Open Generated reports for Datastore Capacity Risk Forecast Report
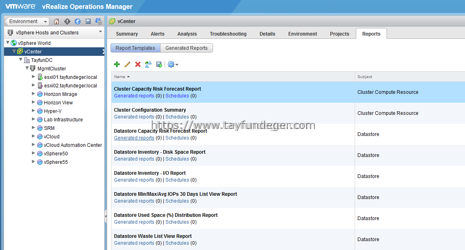The image size is (465, 250). pos(134,138)
